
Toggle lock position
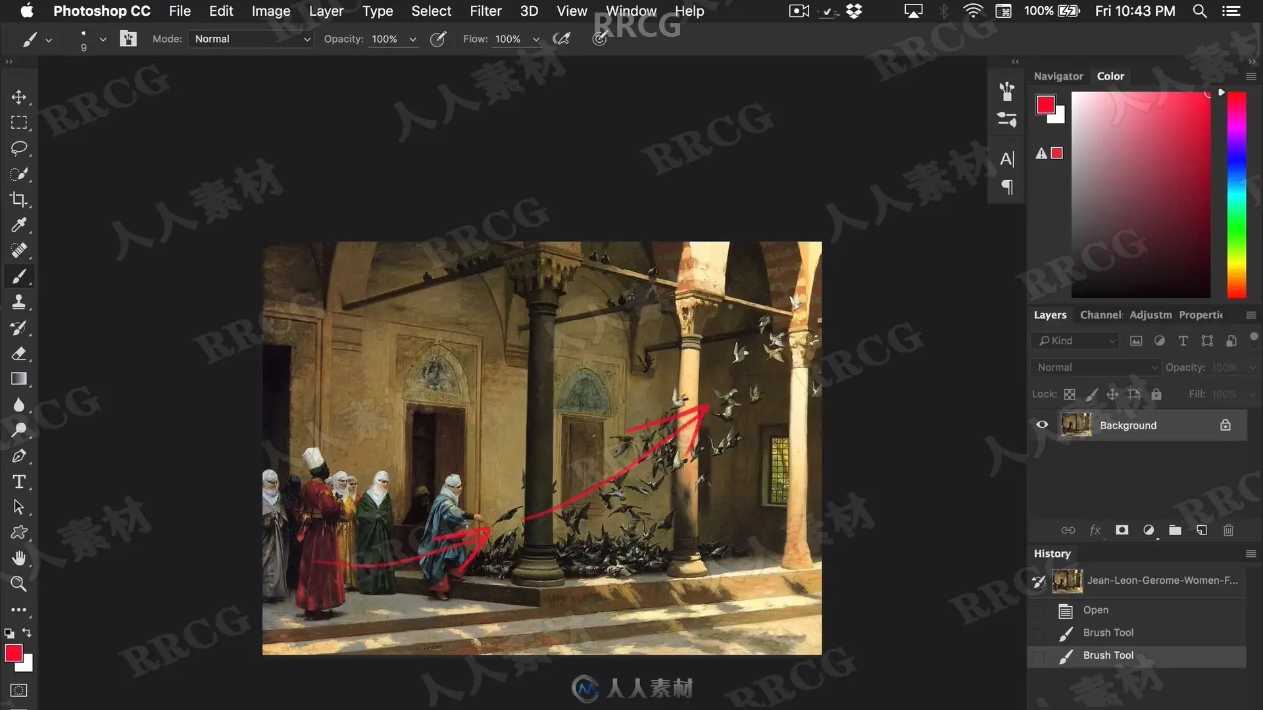1112,394
